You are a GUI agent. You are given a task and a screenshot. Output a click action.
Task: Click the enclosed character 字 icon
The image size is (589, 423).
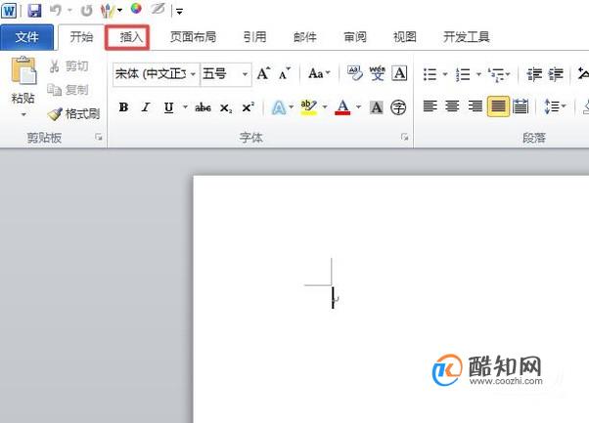[x=398, y=107]
